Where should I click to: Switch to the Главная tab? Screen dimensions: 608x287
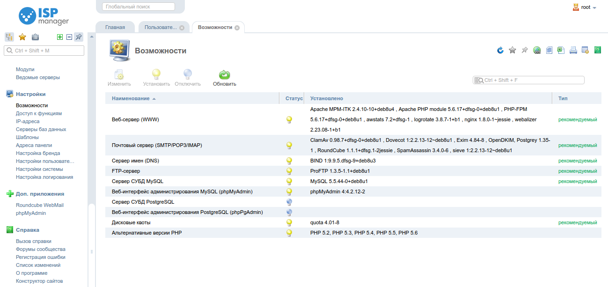coord(115,27)
